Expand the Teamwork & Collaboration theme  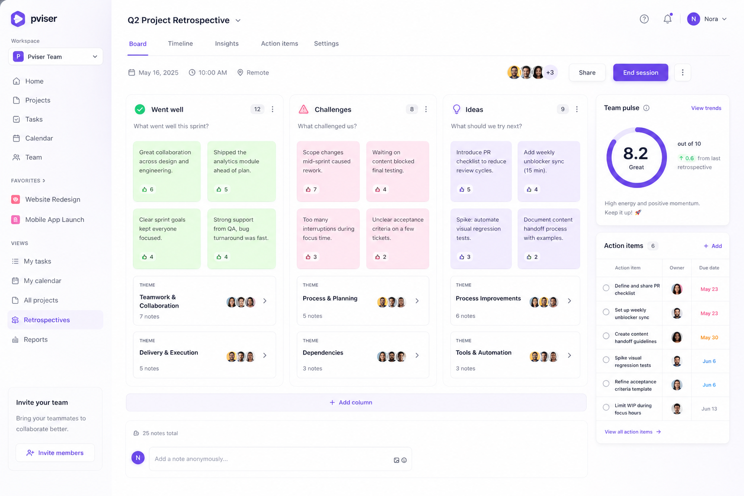[265, 301]
